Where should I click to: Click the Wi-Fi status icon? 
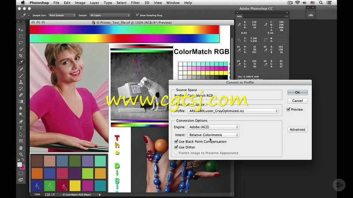click(297, 3)
